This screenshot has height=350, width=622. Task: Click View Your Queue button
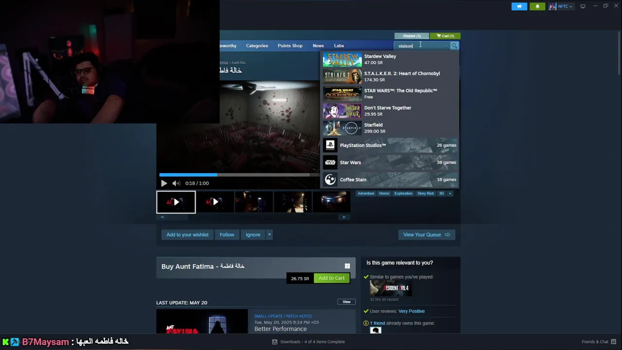coord(427,235)
